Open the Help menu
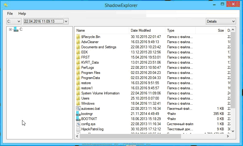This screenshot has width=243, height=146. (22, 14)
